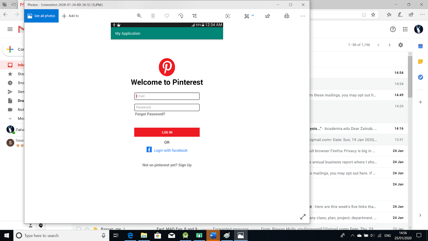Open email from Academia.edu at 14:16
428x241 pixels.
[358, 129]
